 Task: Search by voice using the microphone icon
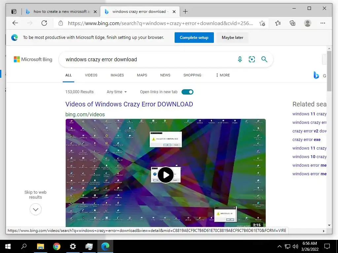tap(240, 59)
